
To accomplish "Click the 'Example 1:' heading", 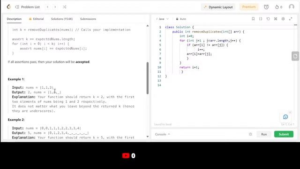I will point(16,79).
